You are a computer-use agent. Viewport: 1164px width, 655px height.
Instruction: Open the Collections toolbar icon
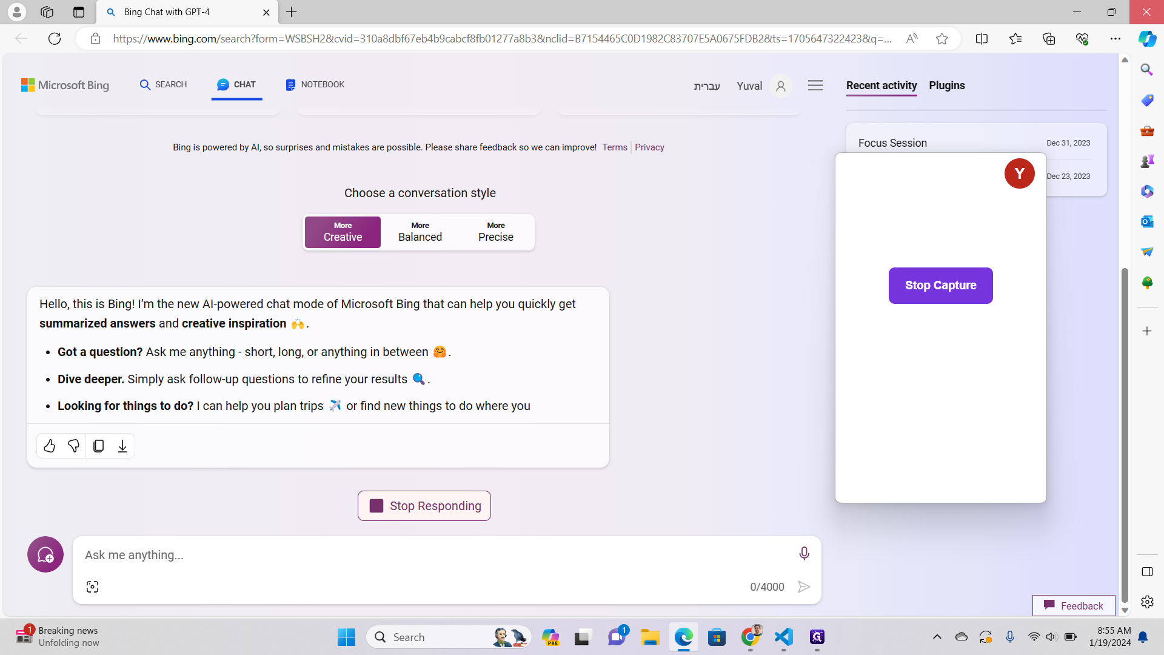(1049, 39)
